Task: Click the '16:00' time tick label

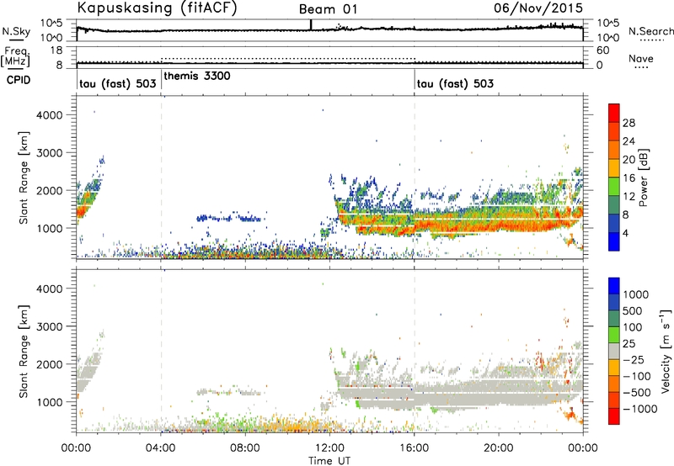Action: [414, 448]
